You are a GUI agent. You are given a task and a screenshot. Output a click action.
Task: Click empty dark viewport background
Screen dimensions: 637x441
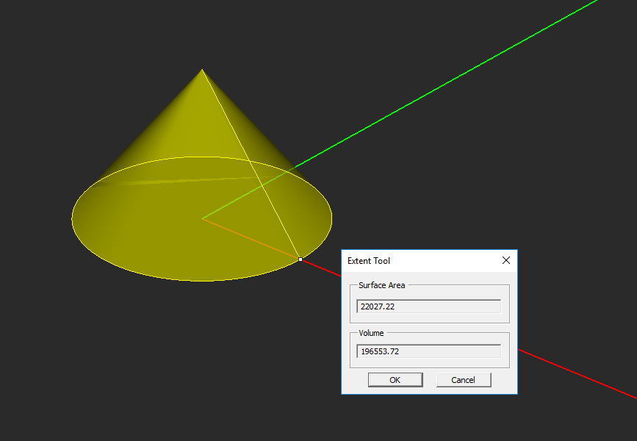488,183
